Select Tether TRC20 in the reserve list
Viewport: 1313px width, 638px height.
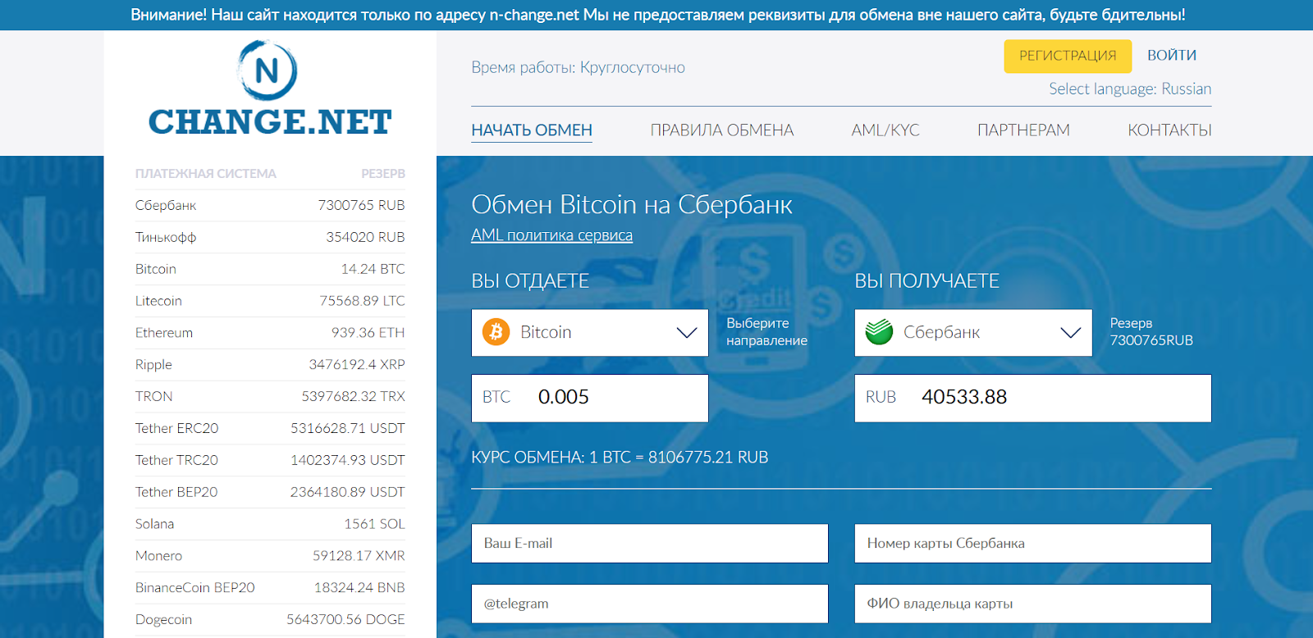[270, 460]
